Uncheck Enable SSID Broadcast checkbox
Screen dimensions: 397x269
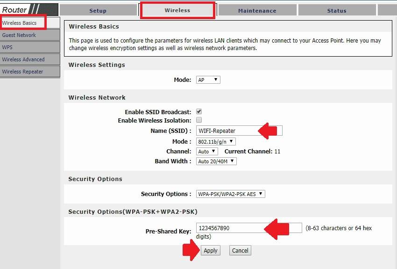coord(199,112)
